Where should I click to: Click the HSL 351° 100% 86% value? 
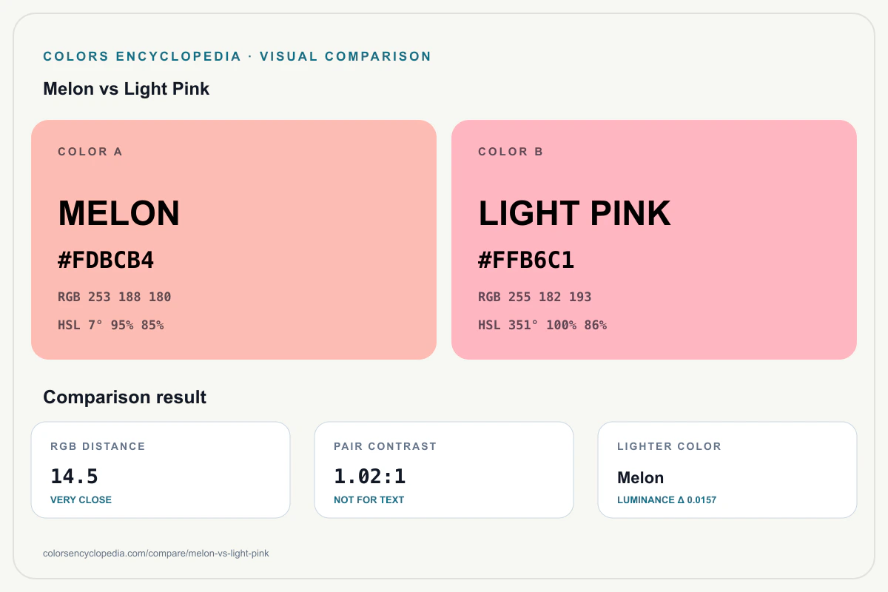[x=542, y=325]
